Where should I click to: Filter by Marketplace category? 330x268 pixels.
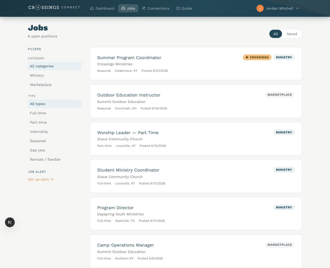click(55, 85)
